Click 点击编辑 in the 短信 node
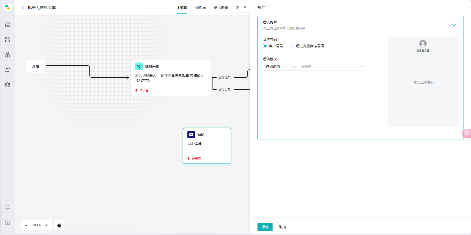Screen dimensions: 471x235 point(194,144)
